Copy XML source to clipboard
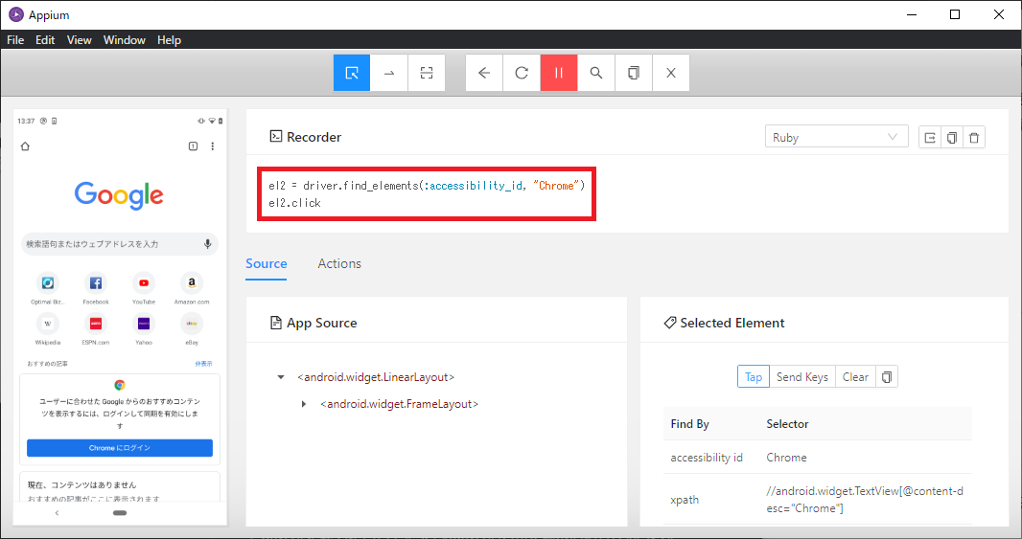 (x=633, y=73)
